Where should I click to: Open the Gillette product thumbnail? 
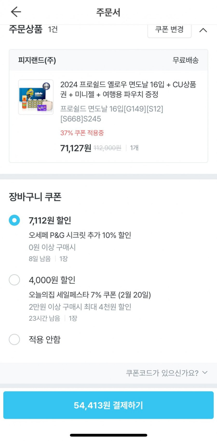(36, 97)
